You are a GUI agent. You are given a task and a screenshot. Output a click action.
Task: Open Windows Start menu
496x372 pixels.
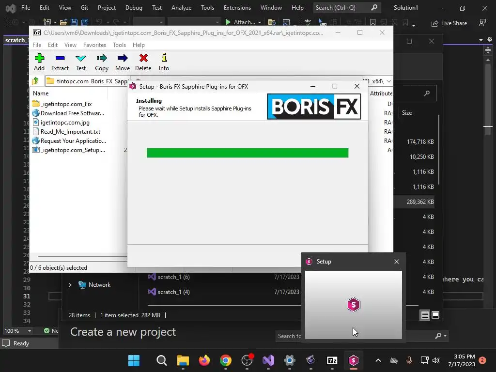[134, 360]
